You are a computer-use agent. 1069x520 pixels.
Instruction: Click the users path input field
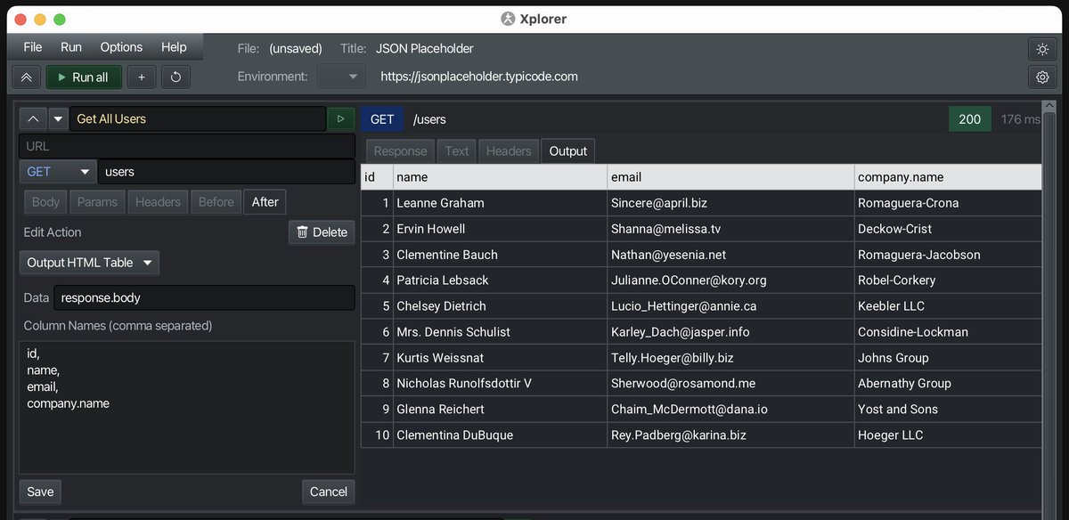pyautogui.click(x=226, y=172)
